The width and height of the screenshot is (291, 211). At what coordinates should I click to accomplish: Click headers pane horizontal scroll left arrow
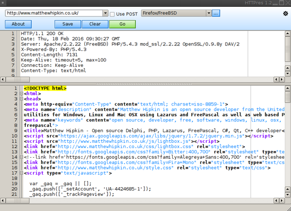coord(2,79)
